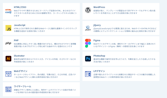Click the HTML CSS3 logo icon
The width and height of the screenshot is (167, 98).
coord(8,11)
